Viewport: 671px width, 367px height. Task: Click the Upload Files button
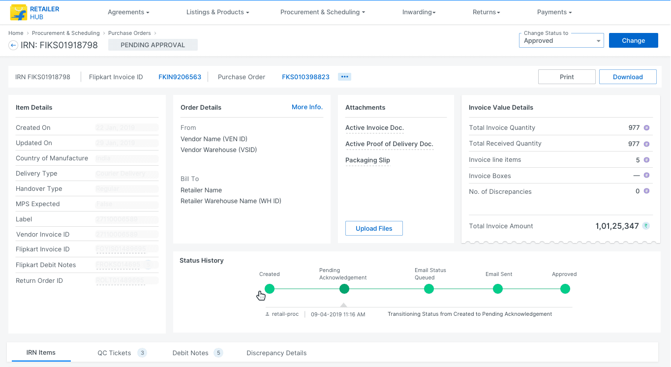[x=374, y=228]
